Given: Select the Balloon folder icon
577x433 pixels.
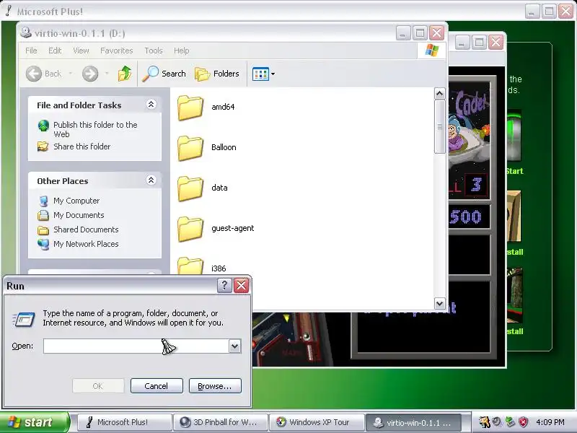Looking at the screenshot, I should (x=190, y=148).
